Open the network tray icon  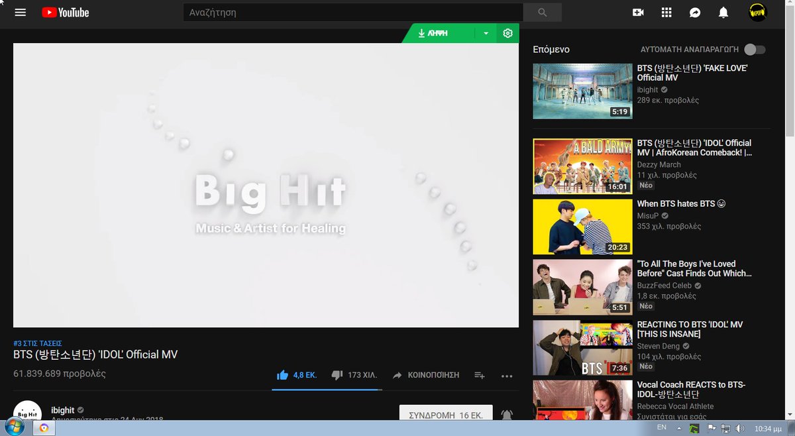pyautogui.click(x=726, y=428)
